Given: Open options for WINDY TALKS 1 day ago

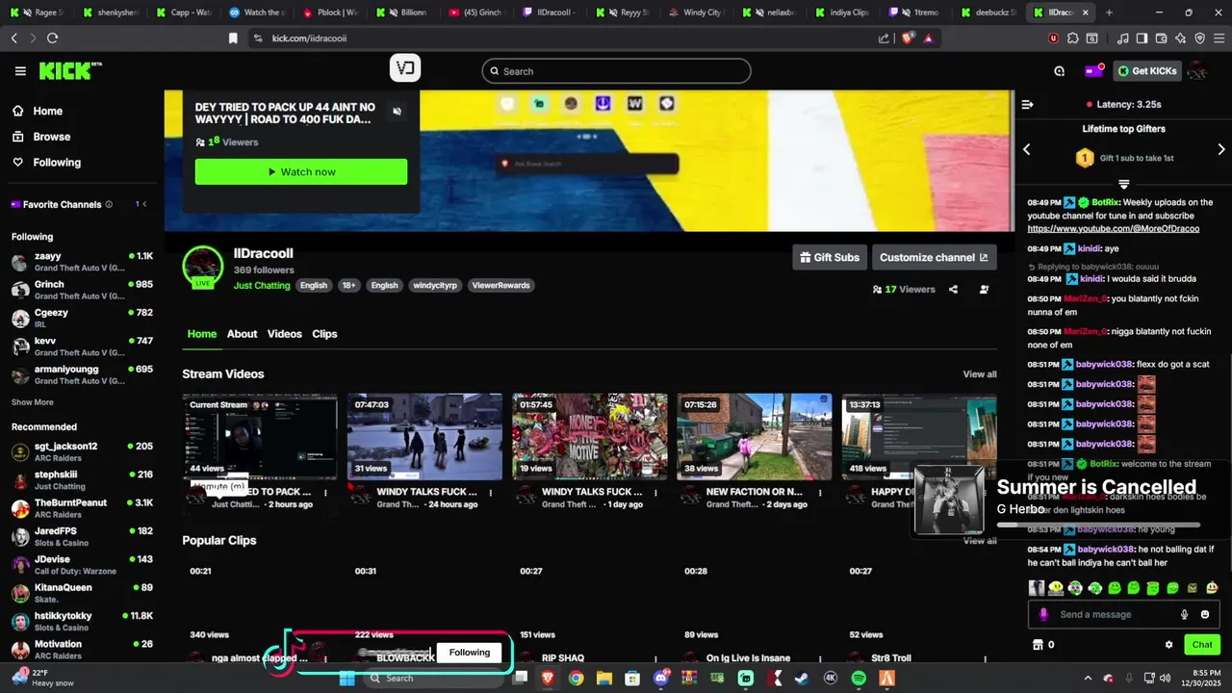Looking at the screenshot, I should [655, 493].
